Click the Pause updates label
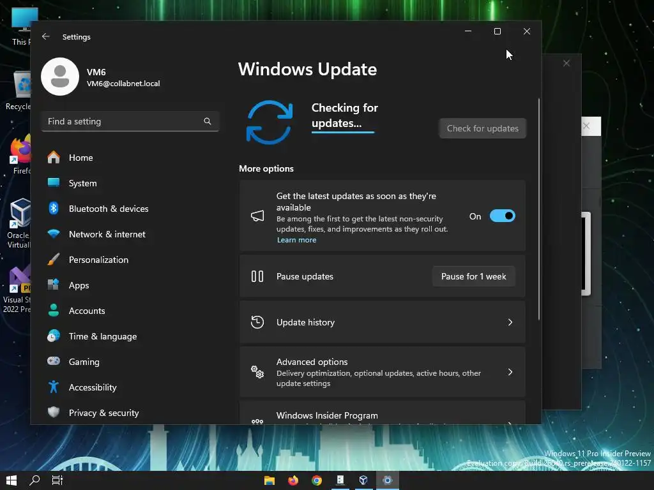Image resolution: width=654 pixels, height=490 pixels. (305, 276)
